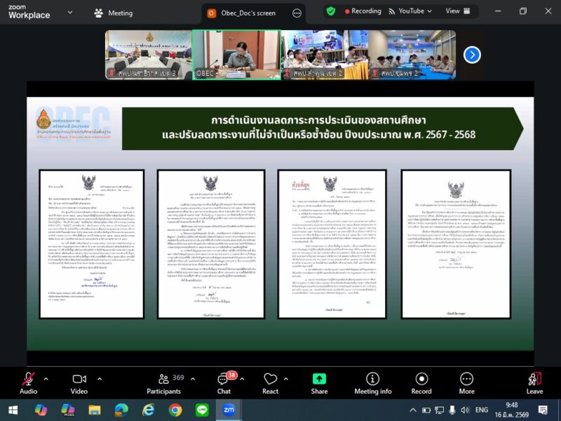This screenshot has height=421, width=561.
Task: Click the green encryption shield icon
Action: coord(331,11)
